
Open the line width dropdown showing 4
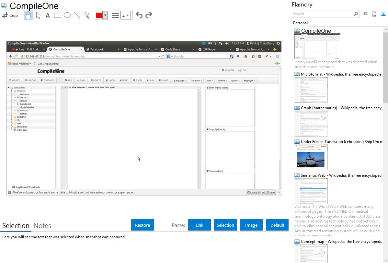click(125, 15)
